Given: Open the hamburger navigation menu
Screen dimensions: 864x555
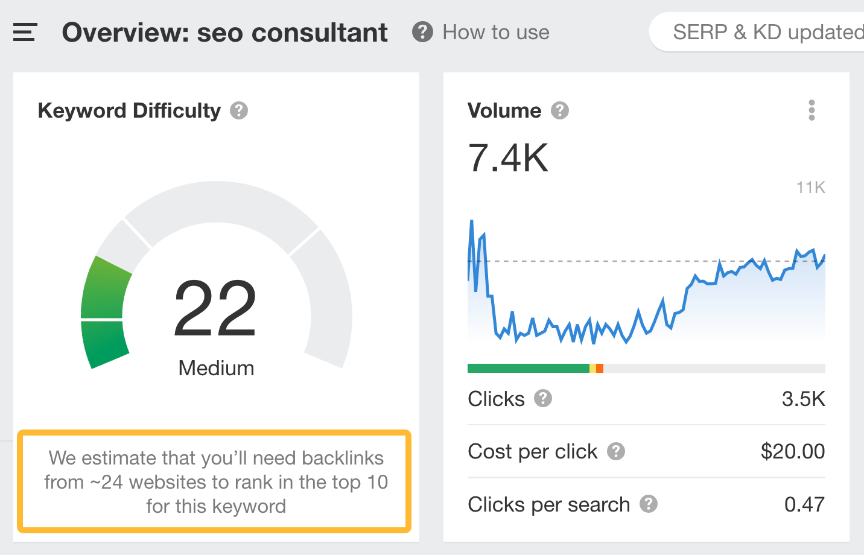Looking at the screenshot, I should [24, 33].
